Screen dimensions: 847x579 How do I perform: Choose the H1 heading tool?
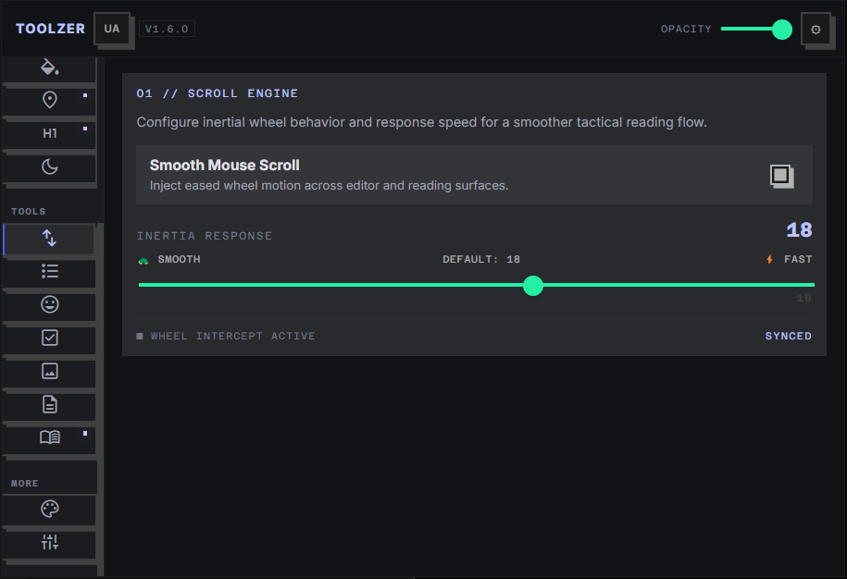49,133
